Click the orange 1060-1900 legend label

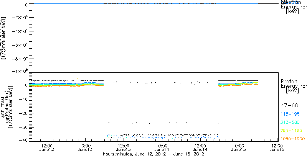click(x=293, y=139)
